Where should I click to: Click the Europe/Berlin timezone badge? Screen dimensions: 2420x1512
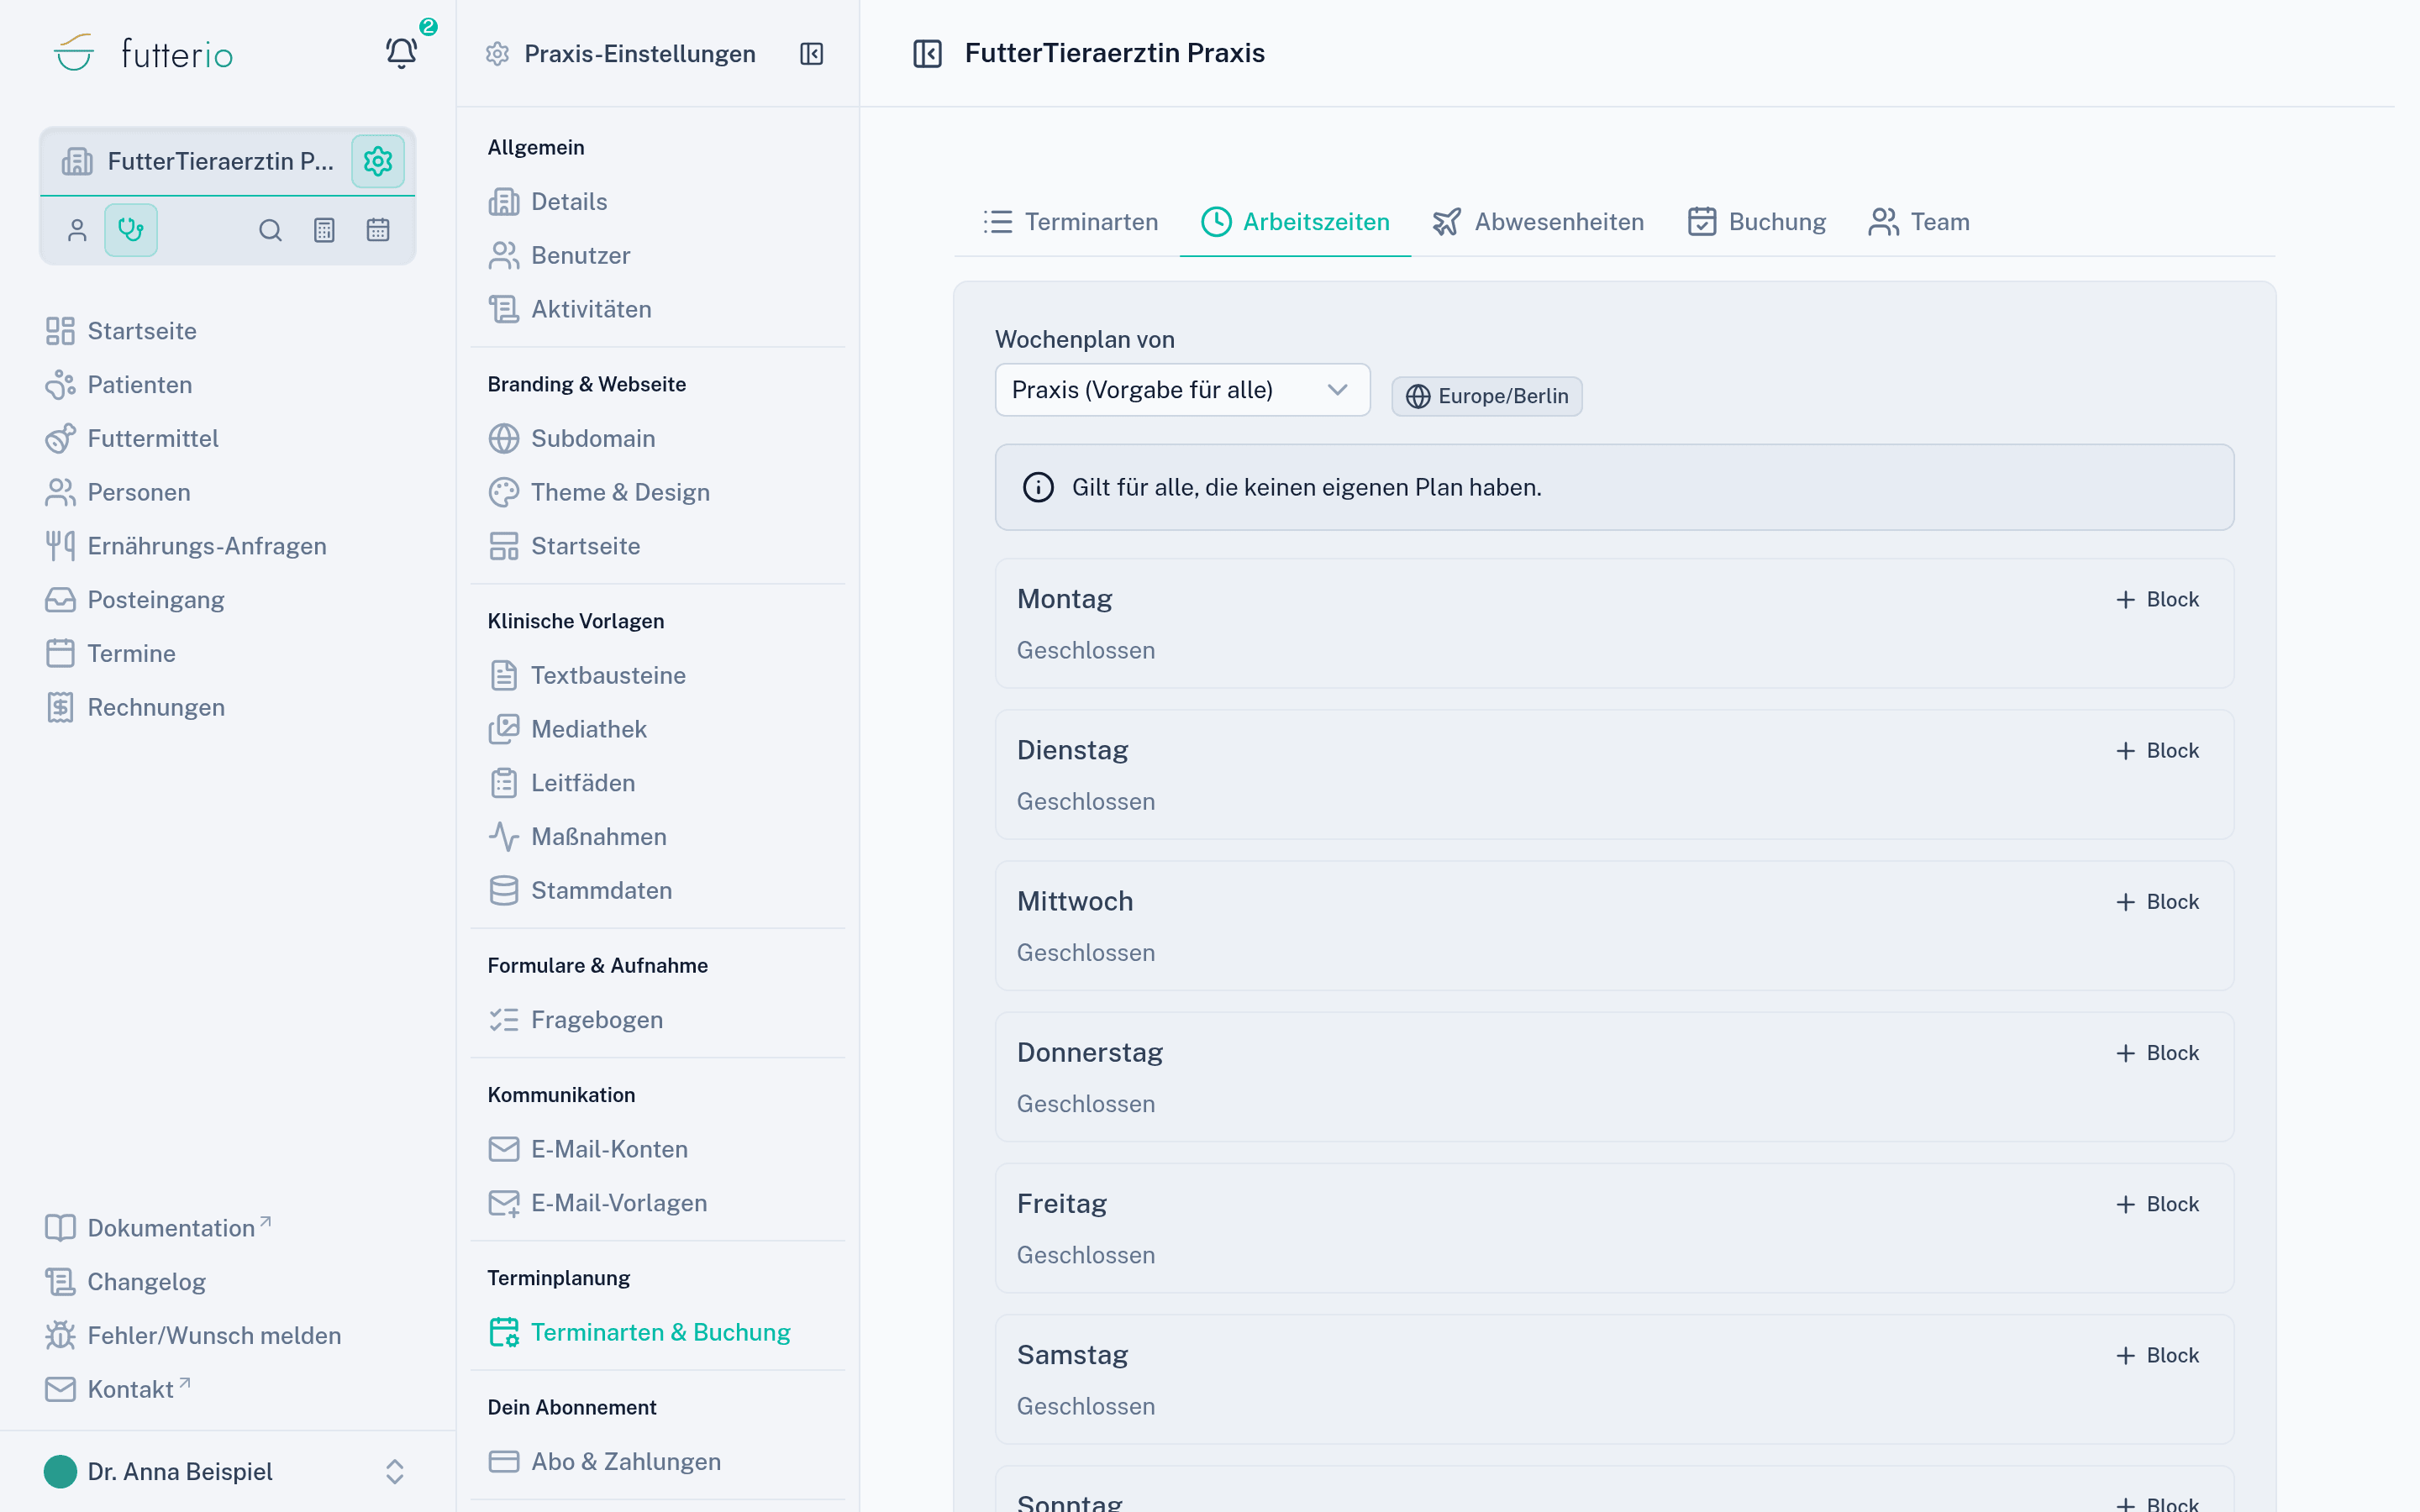pyautogui.click(x=1487, y=396)
